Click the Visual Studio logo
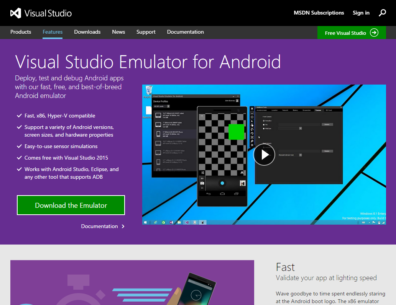The image size is (396, 305). click(x=41, y=13)
